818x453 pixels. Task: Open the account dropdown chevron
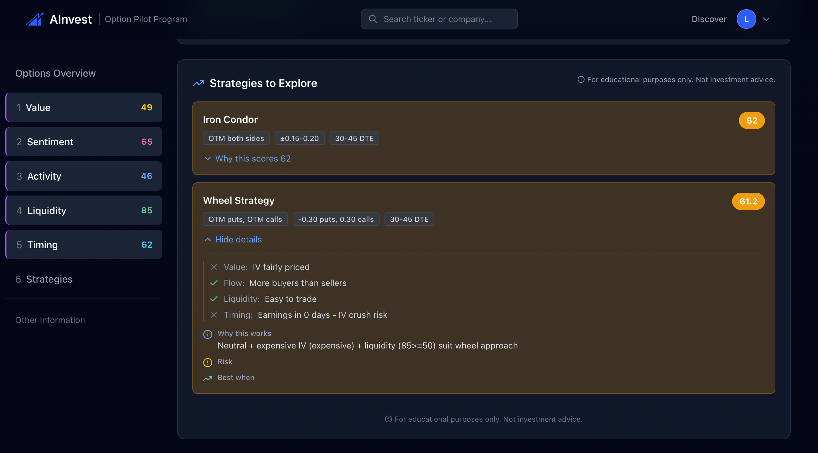766,19
